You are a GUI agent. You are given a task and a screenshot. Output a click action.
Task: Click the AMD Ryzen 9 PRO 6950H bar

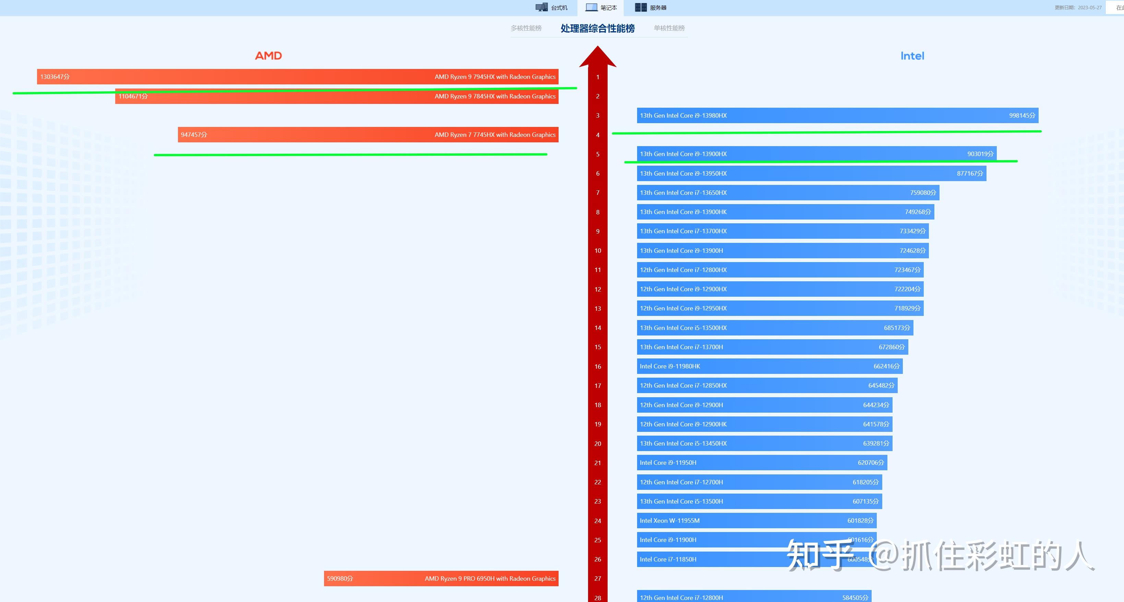(441, 578)
